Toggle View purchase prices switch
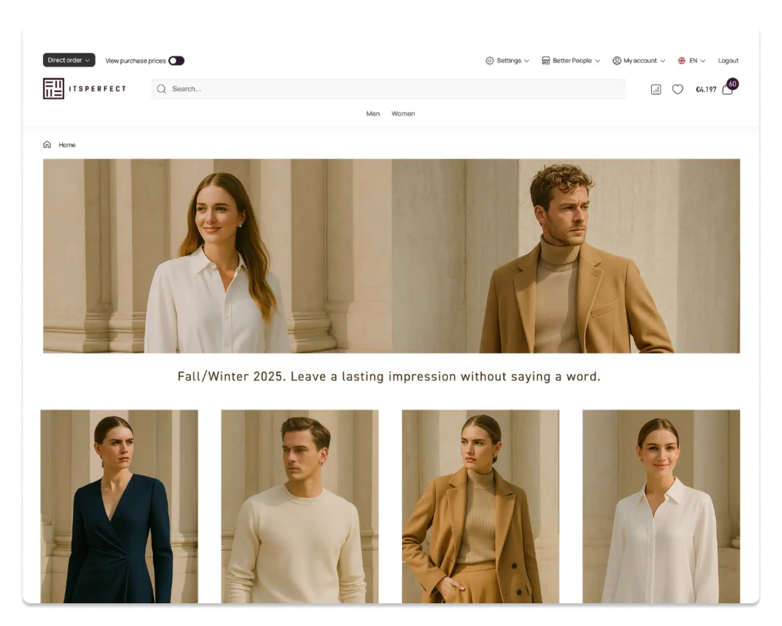This screenshot has height=626, width=782. [176, 61]
